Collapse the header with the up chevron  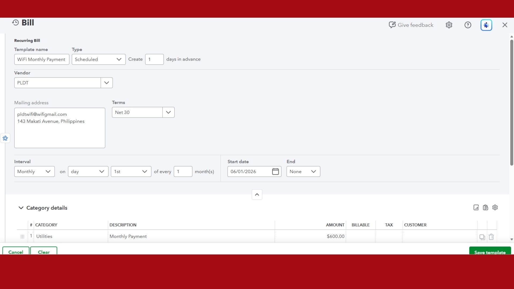pyautogui.click(x=257, y=195)
